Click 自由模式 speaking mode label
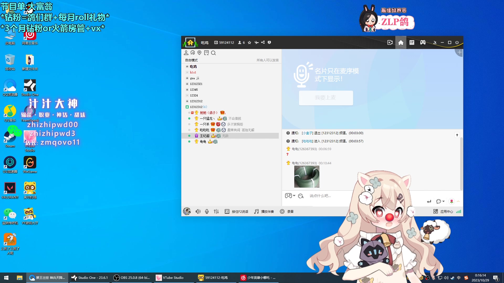 (x=191, y=60)
